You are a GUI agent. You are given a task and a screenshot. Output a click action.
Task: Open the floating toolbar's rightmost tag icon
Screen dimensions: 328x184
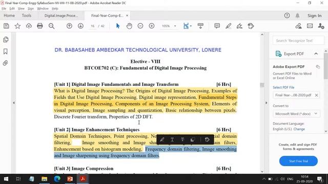(x=207, y=140)
